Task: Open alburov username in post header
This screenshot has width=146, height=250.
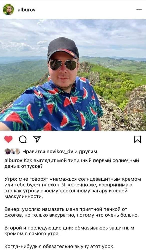Action: [x=27, y=10]
